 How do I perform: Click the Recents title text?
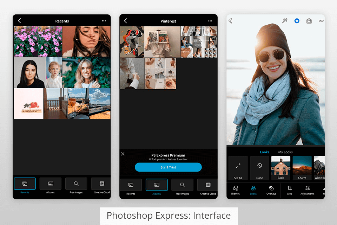point(62,21)
